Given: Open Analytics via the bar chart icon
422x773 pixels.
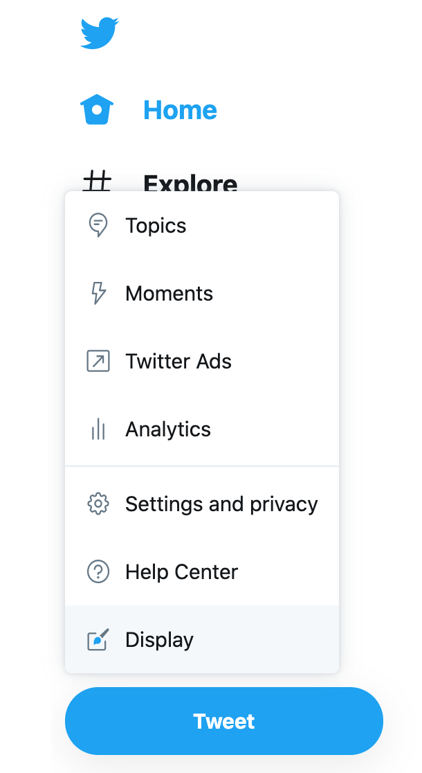Looking at the screenshot, I should pos(98,429).
